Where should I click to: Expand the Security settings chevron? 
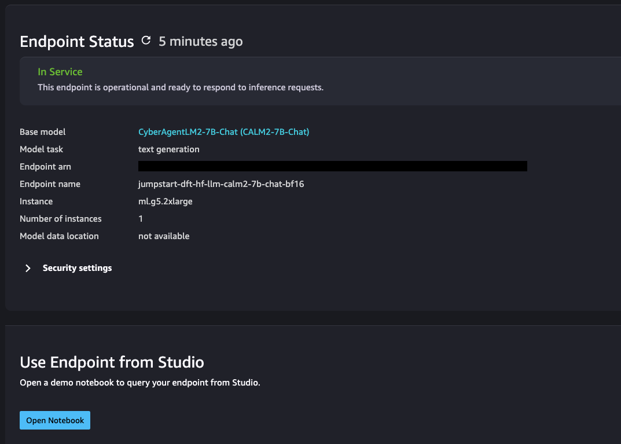(x=28, y=268)
